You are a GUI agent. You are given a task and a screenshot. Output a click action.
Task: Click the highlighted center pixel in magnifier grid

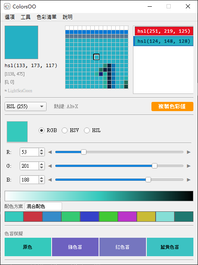(96, 57)
